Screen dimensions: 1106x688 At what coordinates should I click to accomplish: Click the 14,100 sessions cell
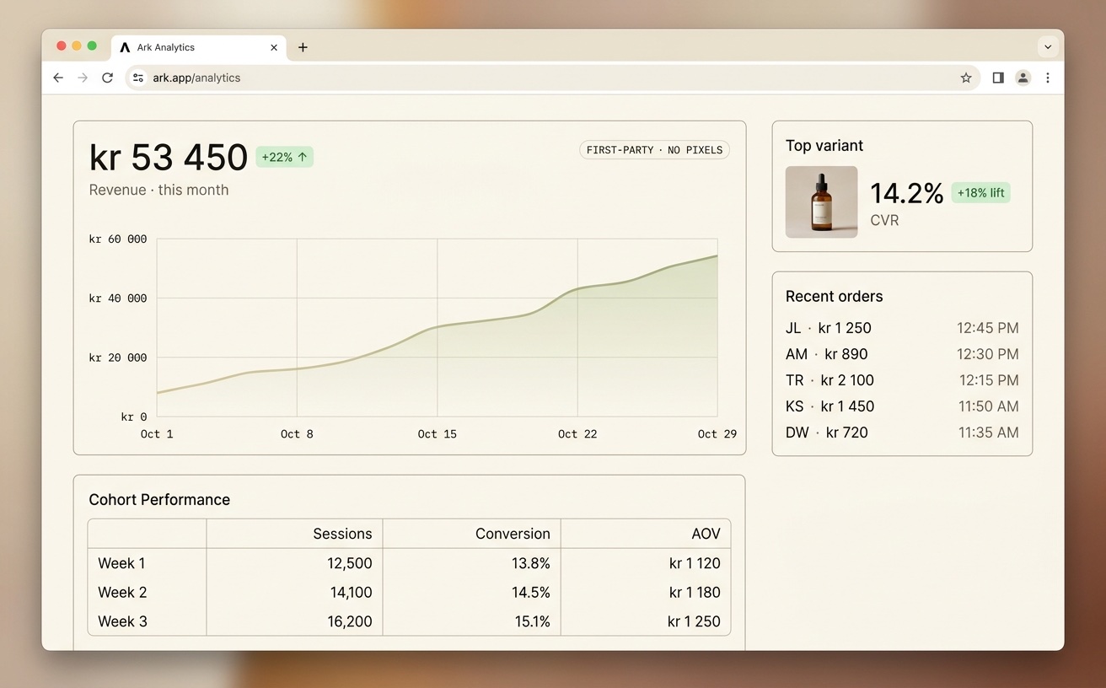coord(351,592)
